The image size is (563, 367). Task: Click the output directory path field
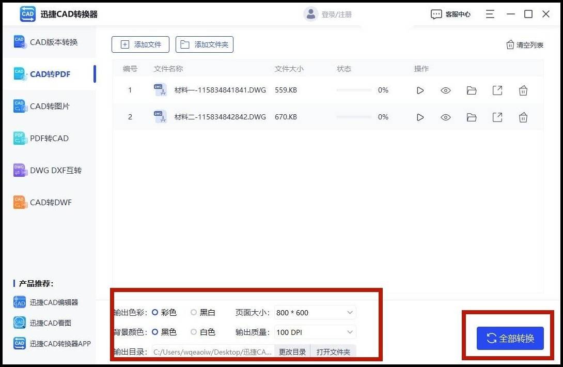pos(212,351)
